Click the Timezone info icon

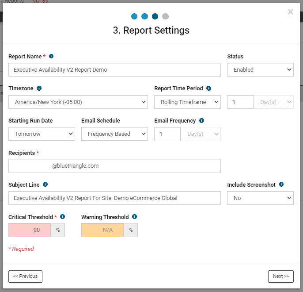coord(39,88)
